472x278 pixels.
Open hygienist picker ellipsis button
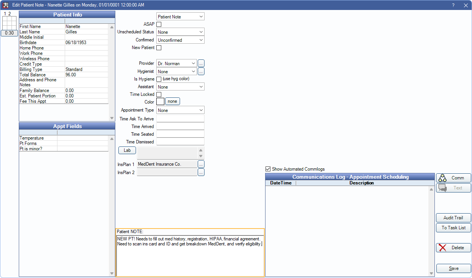tap(201, 71)
